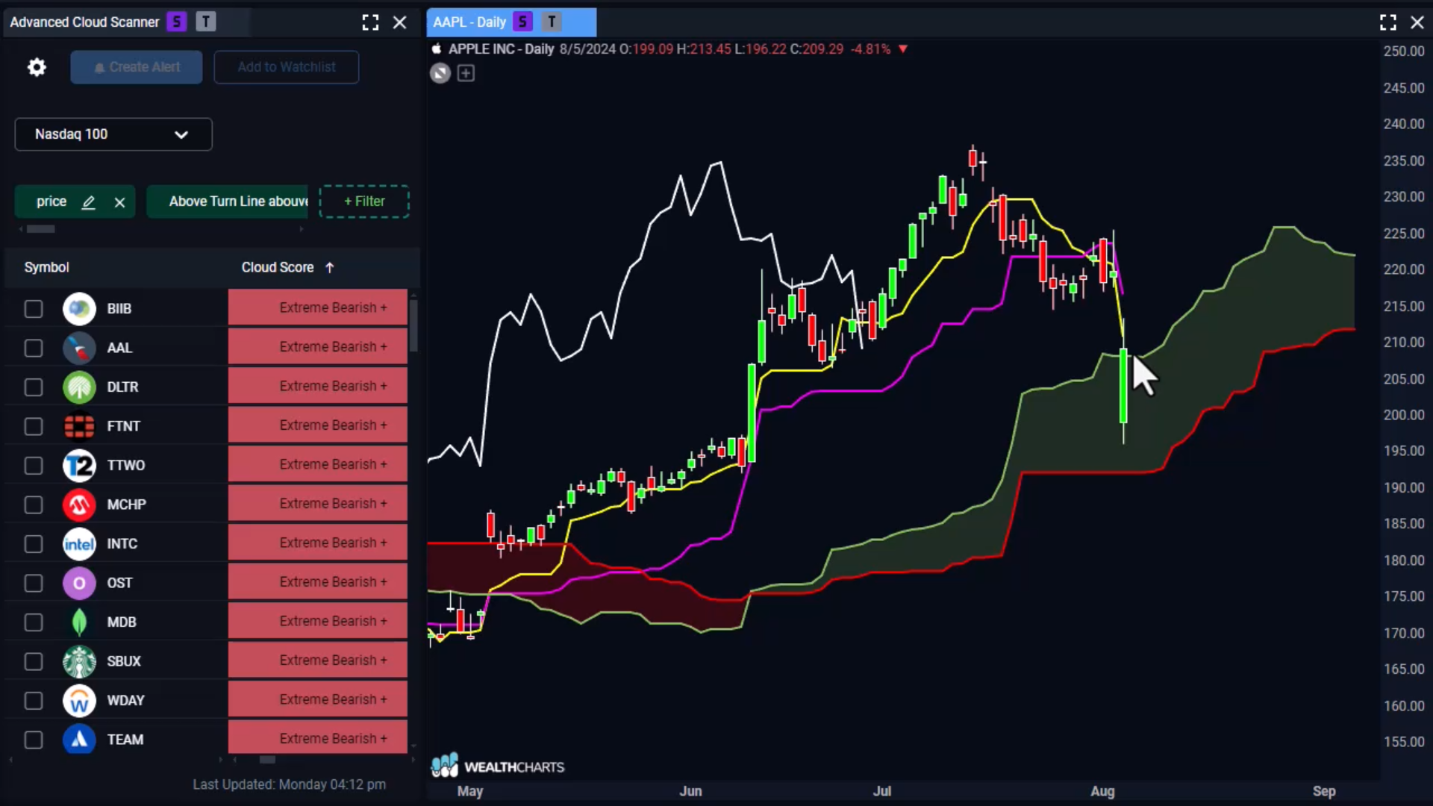Click the TTWO company logo
Viewport: 1433px width, 806px height.
pos(79,466)
